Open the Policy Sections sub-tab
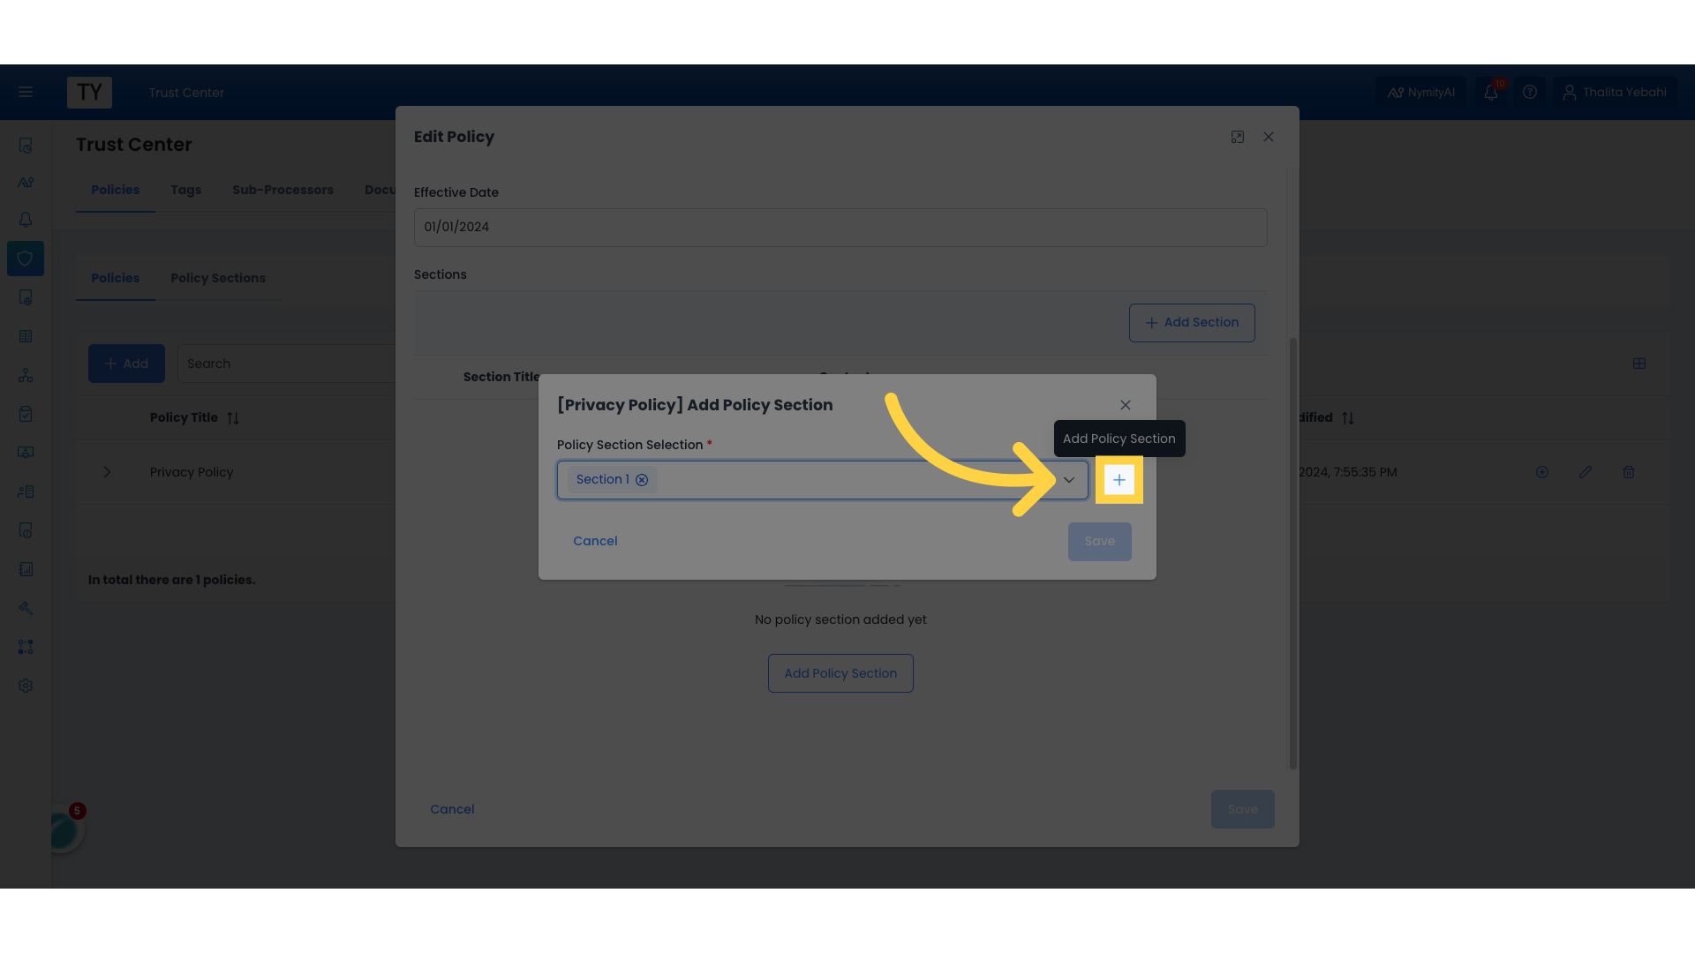1695x953 pixels. coord(218,278)
